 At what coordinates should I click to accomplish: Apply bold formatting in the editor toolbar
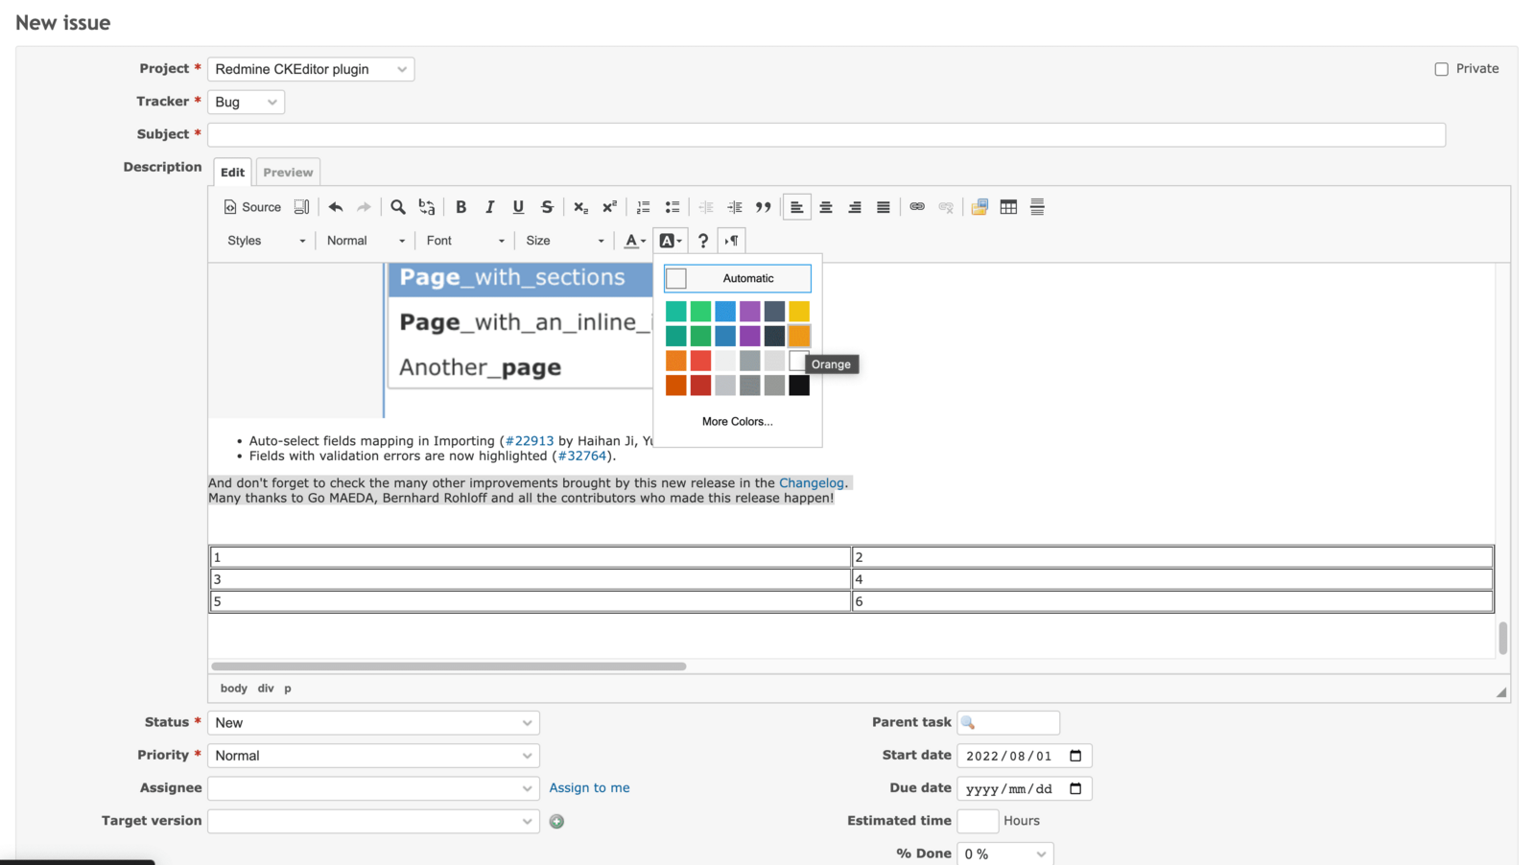pos(461,206)
